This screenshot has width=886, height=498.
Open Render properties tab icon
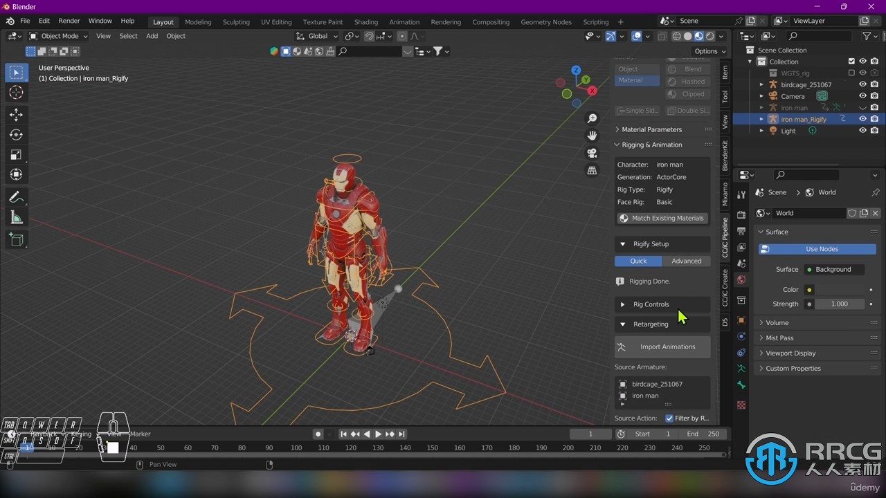tap(741, 215)
